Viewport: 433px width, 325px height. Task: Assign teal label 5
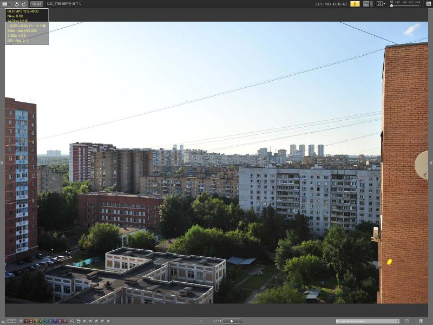(45, 321)
